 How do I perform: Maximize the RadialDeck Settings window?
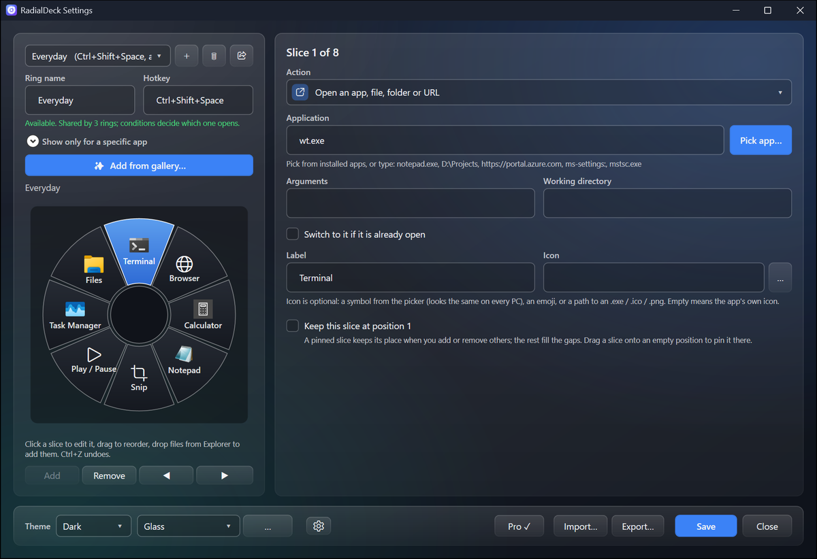pos(767,10)
